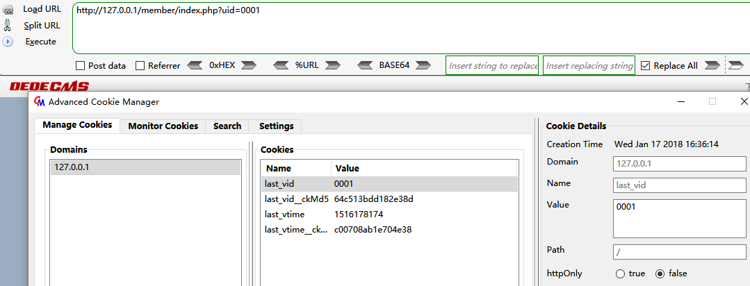The image size is (750, 286).
Task: Click the BASE64 label
Action: point(394,65)
